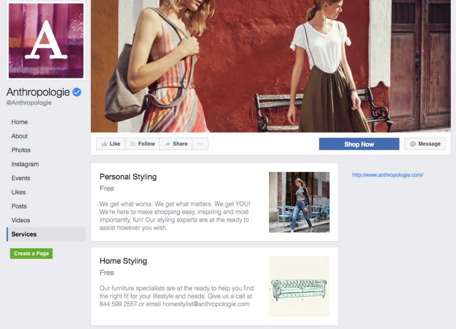Viewport: 456px width, 329px height.
Task: Open the Home Styling service title
Action: [123, 261]
